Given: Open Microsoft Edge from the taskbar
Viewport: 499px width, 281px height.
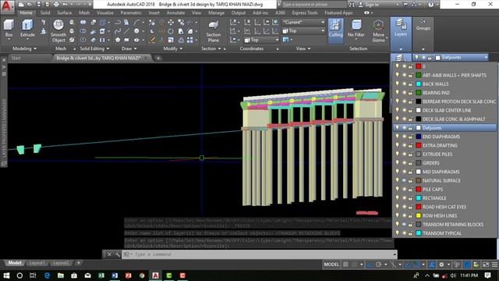Looking at the screenshot, I should click(47, 276).
